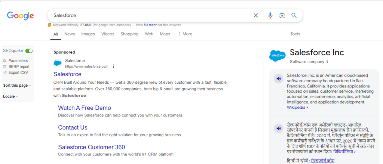
Task: Open the Contact Us sitelink
Action: [x=73, y=127]
